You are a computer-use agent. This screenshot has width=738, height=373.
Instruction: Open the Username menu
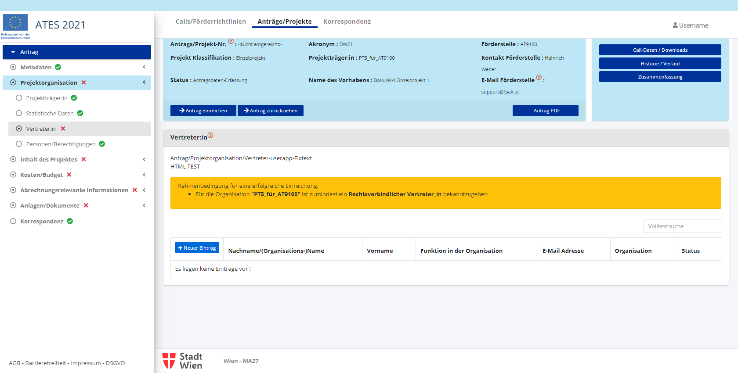pos(691,25)
